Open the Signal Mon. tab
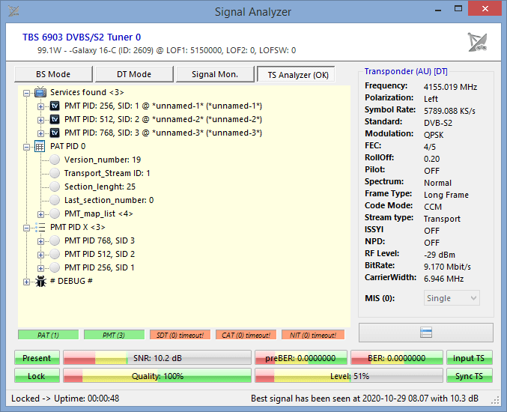The height and width of the screenshot is (412, 507). [x=215, y=74]
